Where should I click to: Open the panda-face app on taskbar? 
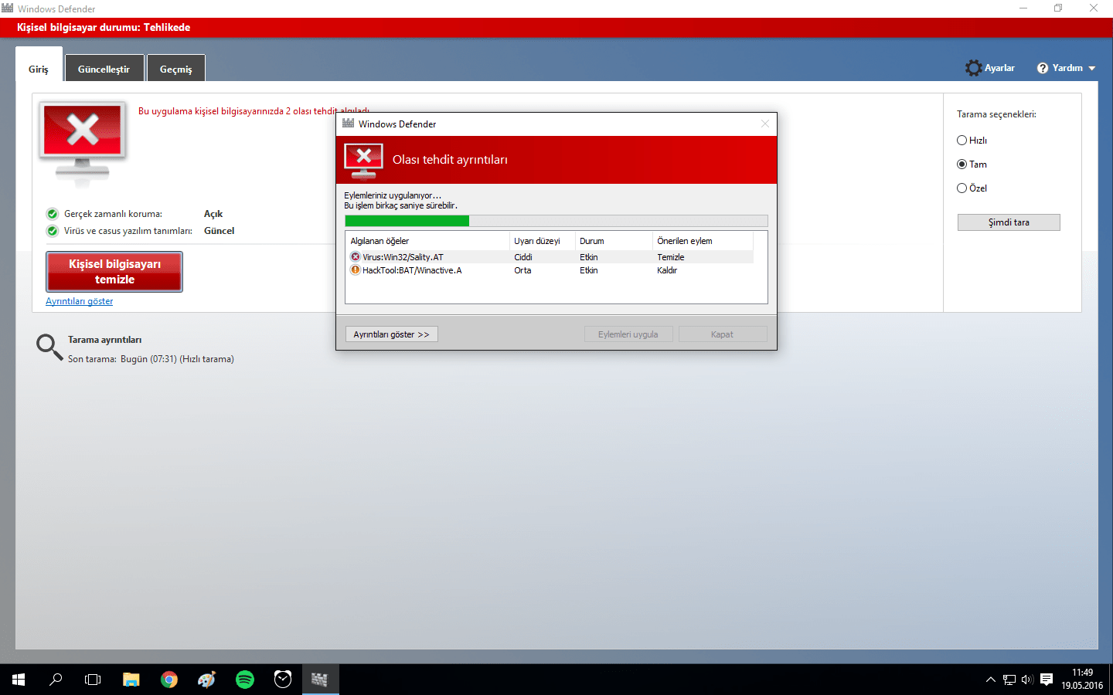tap(283, 680)
